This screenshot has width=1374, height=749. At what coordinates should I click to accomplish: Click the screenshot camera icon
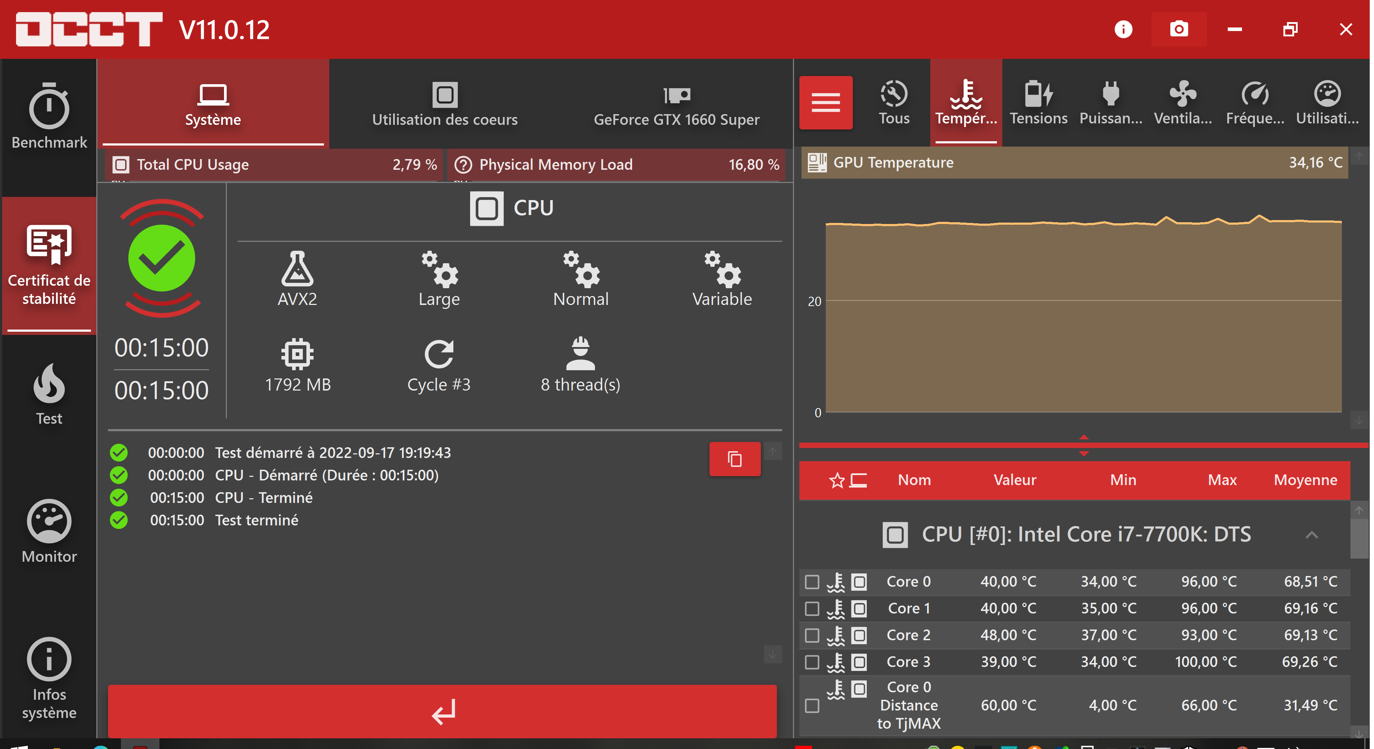coord(1178,29)
